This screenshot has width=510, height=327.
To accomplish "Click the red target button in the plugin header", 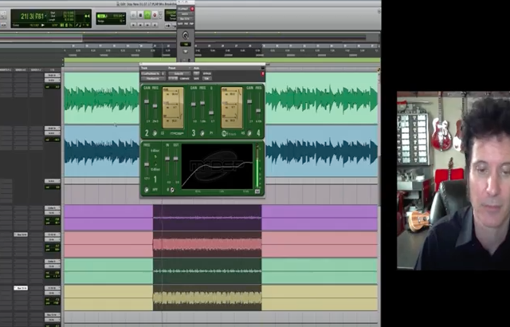I will pyautogui.click(x=263, y=74).
